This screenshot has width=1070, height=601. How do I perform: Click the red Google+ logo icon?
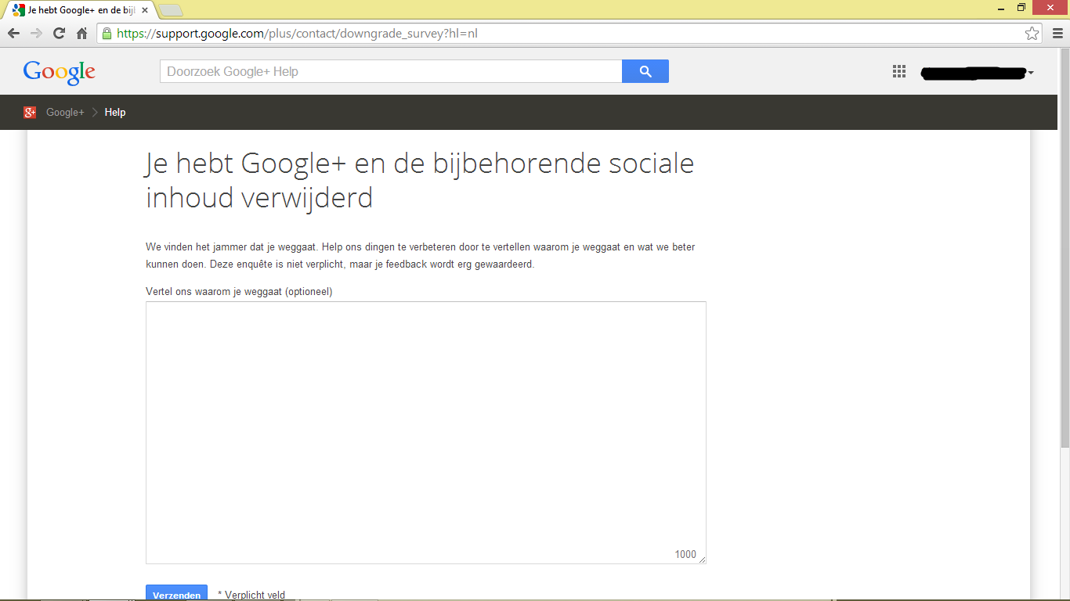[30, 112]
